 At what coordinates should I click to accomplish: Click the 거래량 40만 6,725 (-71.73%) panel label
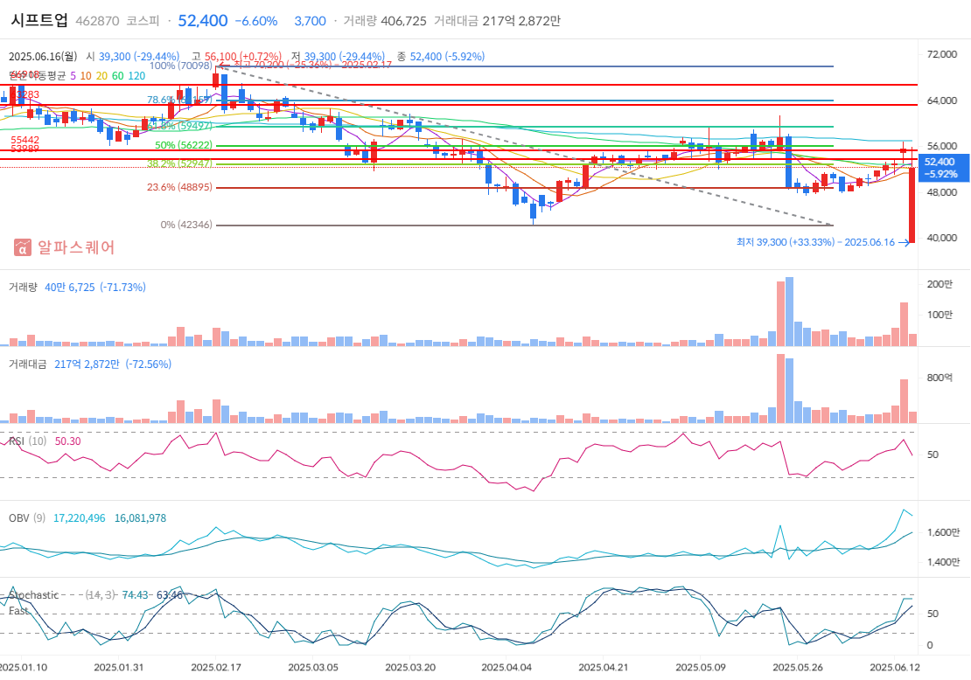pos(77,287)
